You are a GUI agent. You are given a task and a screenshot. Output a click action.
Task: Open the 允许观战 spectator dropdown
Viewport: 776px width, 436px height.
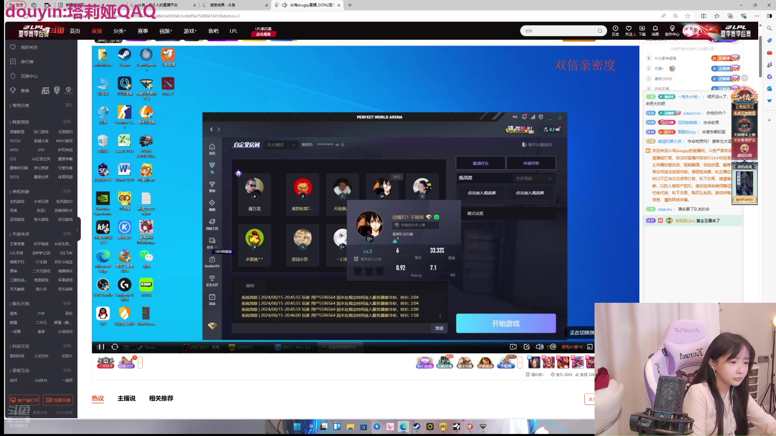click(533, 178)
